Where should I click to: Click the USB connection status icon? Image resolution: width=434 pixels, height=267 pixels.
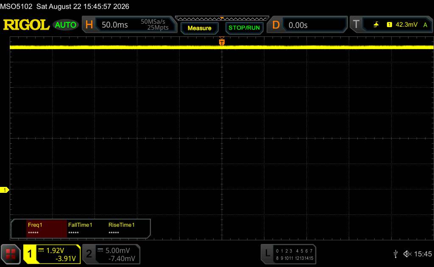pyautogui.click(x=395, y=254)
